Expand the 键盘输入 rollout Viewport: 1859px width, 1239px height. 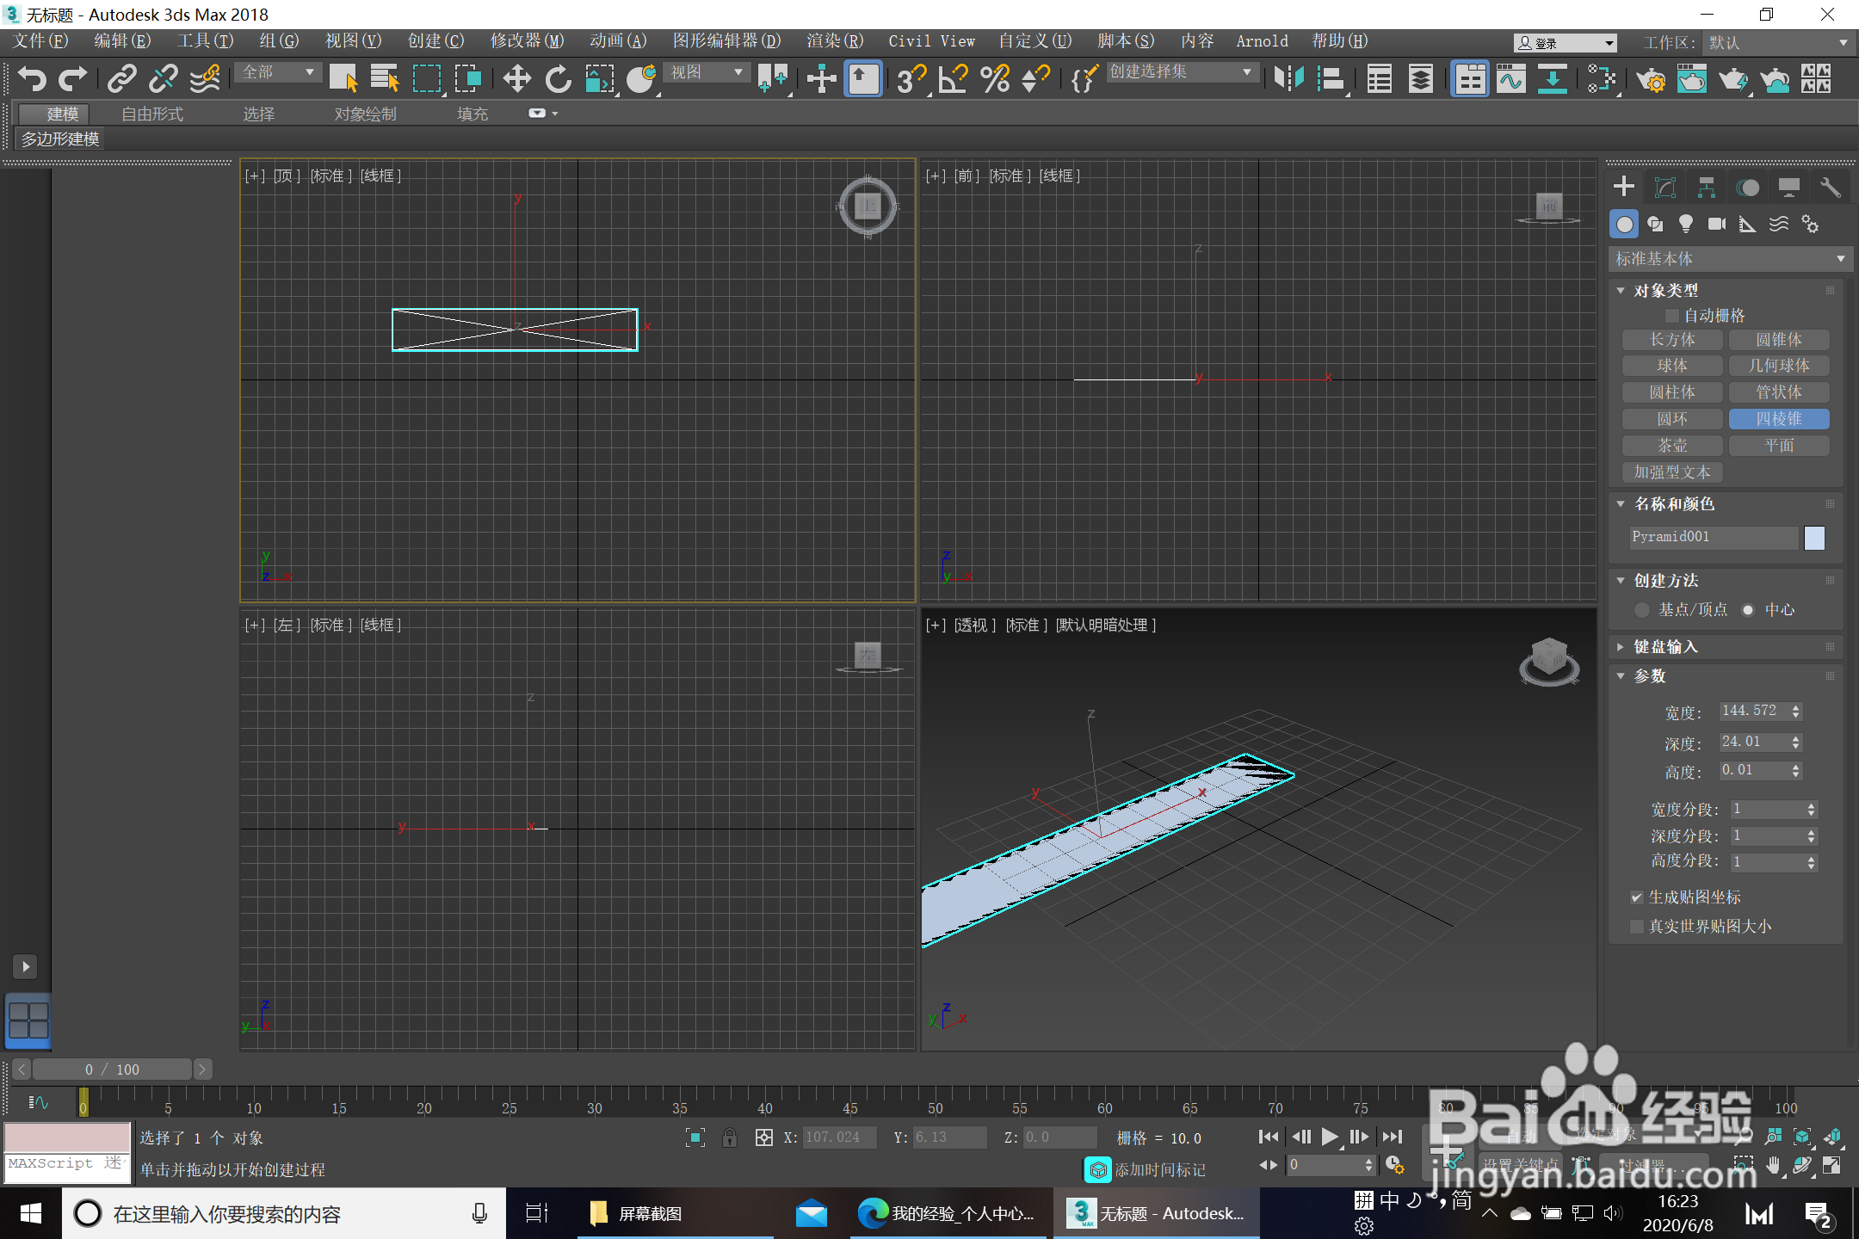point(1664,647)
